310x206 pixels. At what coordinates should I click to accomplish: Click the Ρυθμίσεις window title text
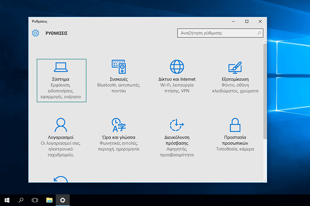pos(40,21)
